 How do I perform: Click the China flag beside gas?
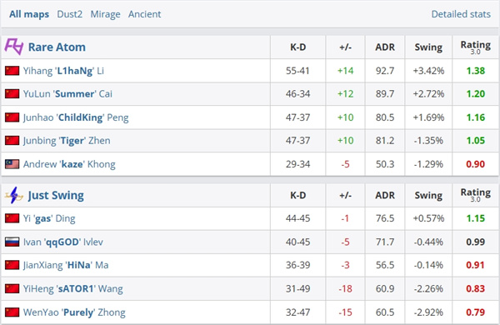(x=12, y=218)
